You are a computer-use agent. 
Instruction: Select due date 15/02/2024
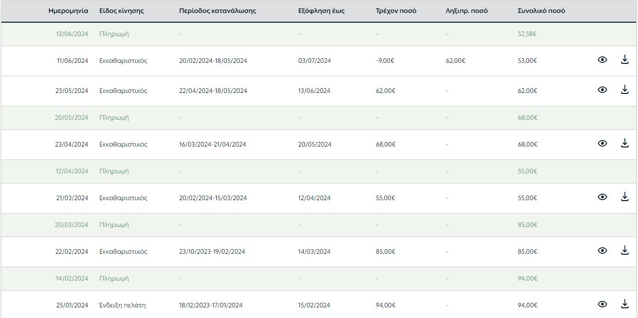(314, 305)
